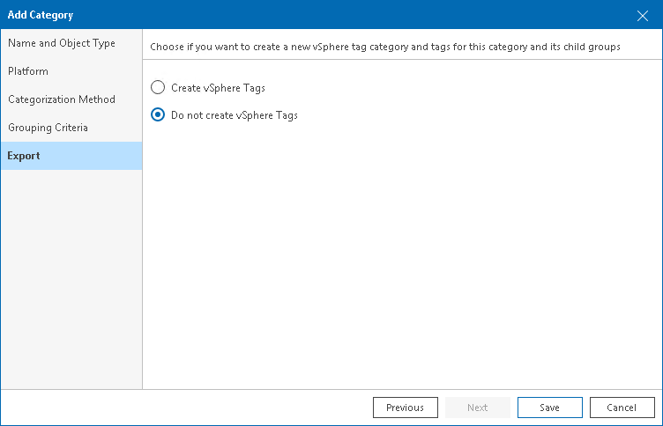Open the Platform wizard step
This screenshot has width=663, height=426.
[x=28, y=71]
